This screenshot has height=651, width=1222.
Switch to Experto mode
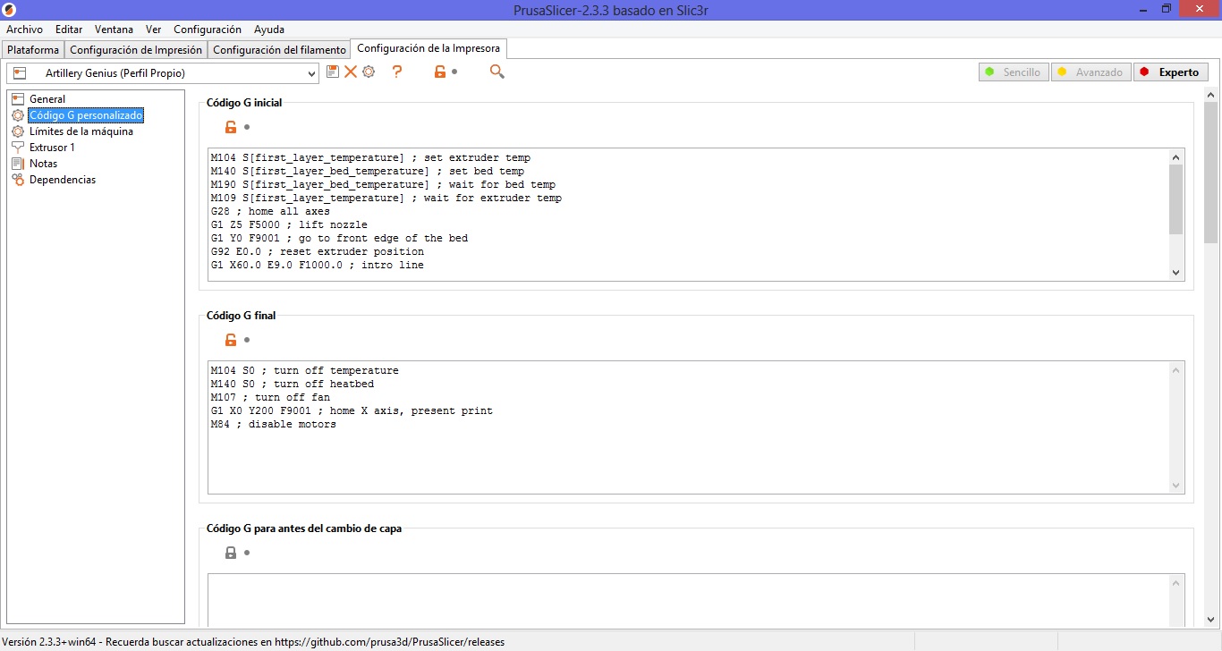(x=1171, y=72)
